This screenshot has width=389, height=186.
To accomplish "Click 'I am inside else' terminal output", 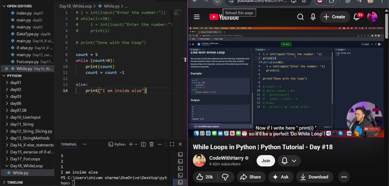I will point(79,172).
